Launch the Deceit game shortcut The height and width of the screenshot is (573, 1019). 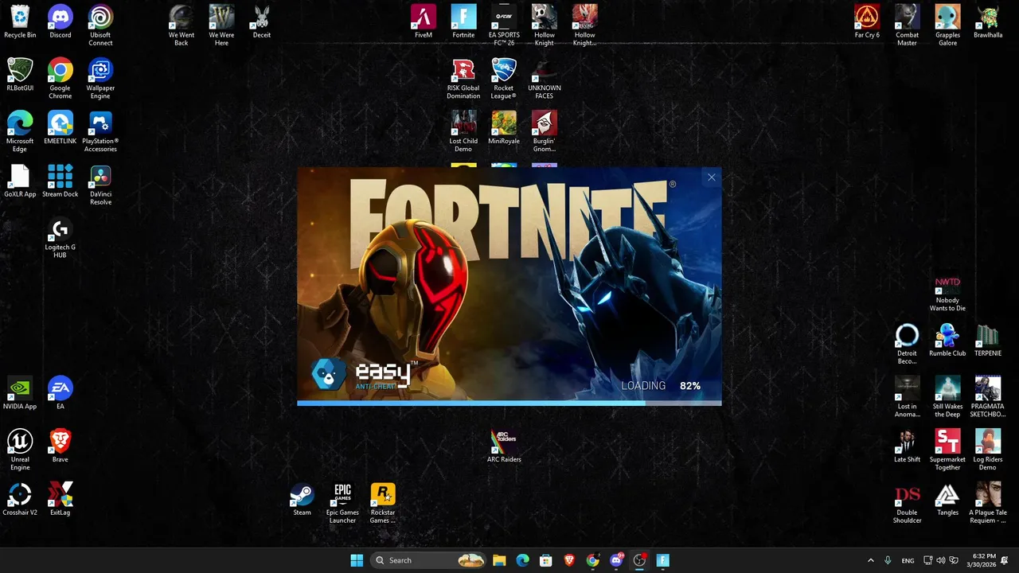point(262,21)
